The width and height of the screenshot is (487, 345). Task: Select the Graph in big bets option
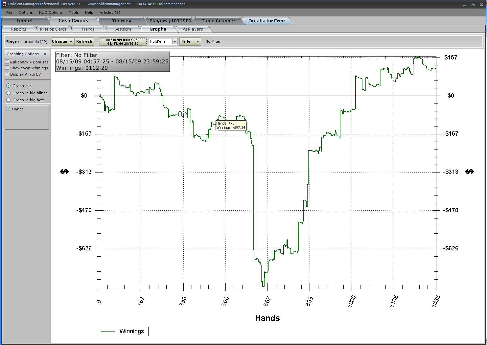pyautogui.click(x=9, y=100)
